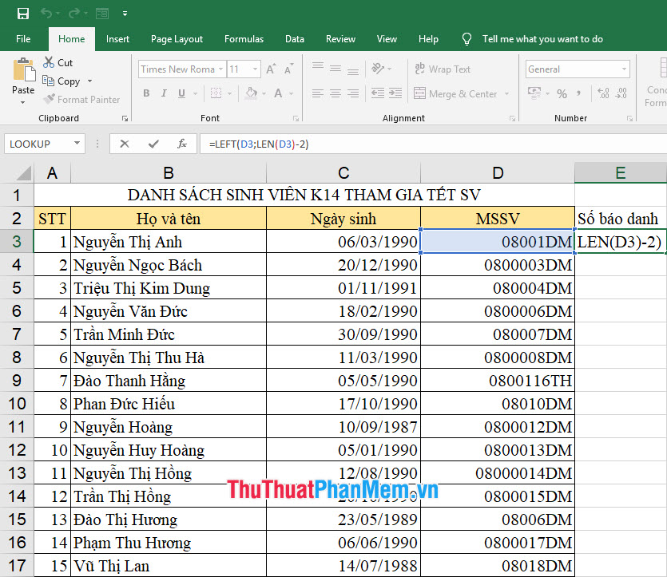The image size is (667, 577).
Task: Cancel formula editing with the X button
Action: point(124,144)
